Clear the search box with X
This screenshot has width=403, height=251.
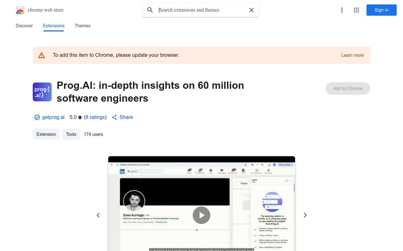coord(252,10)
